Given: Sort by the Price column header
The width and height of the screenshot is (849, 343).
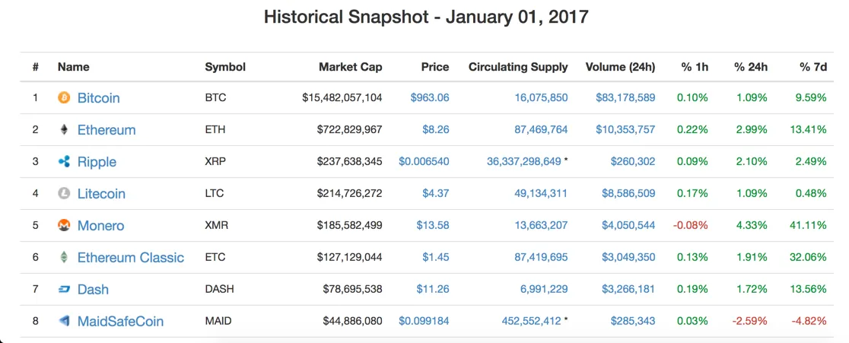Looking at the screenshot, I should (x=435, y=67).
